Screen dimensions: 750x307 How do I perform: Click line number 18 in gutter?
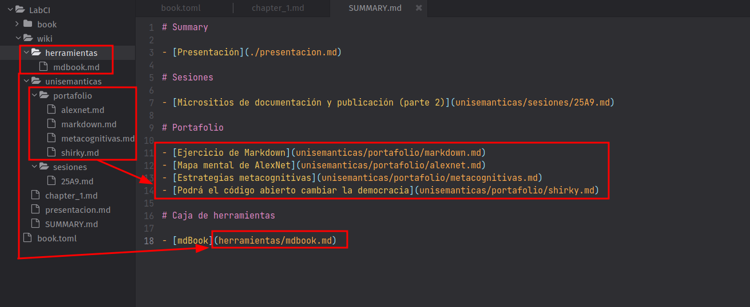coord(149,241)
